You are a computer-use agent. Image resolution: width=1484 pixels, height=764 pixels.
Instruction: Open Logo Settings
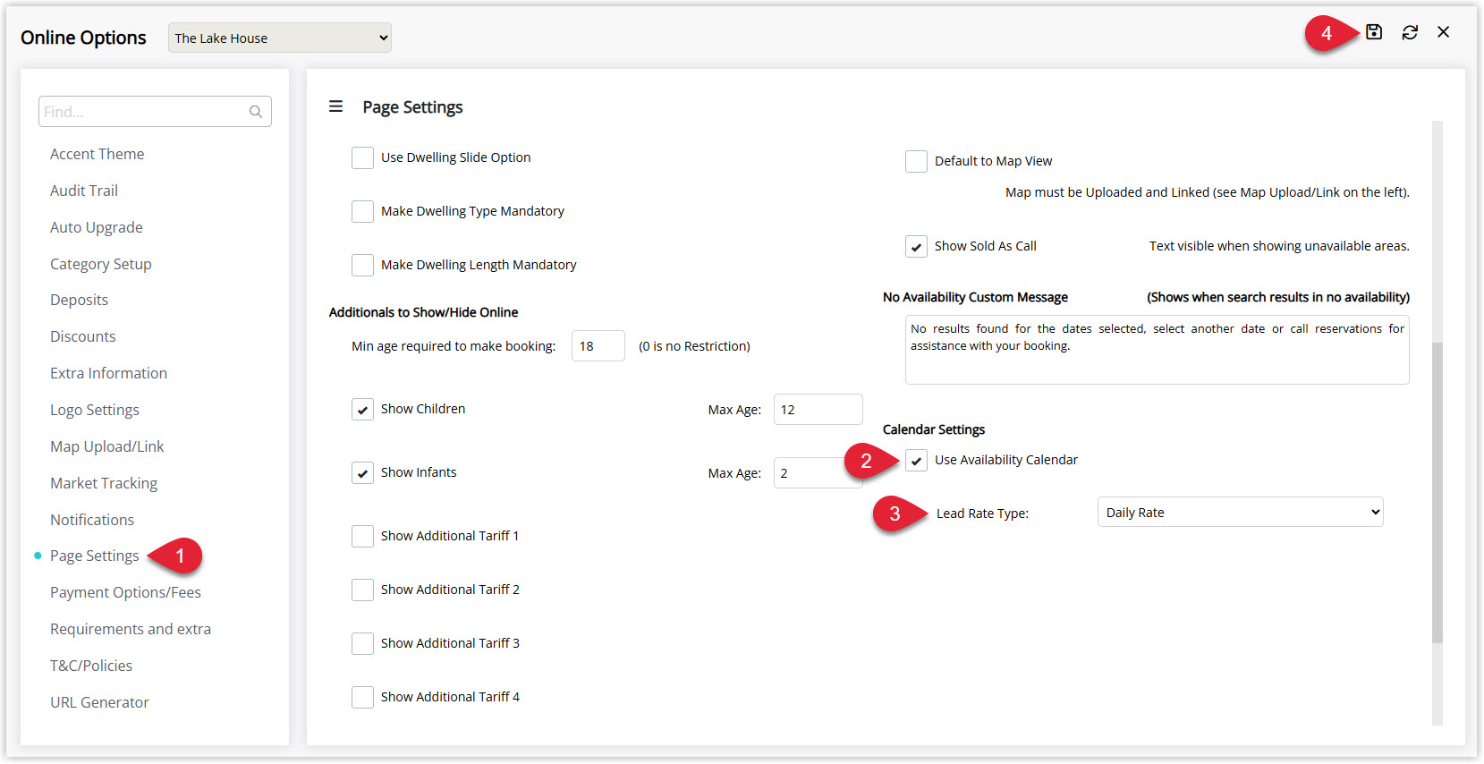pyautogui.click(x=95, y=410)
